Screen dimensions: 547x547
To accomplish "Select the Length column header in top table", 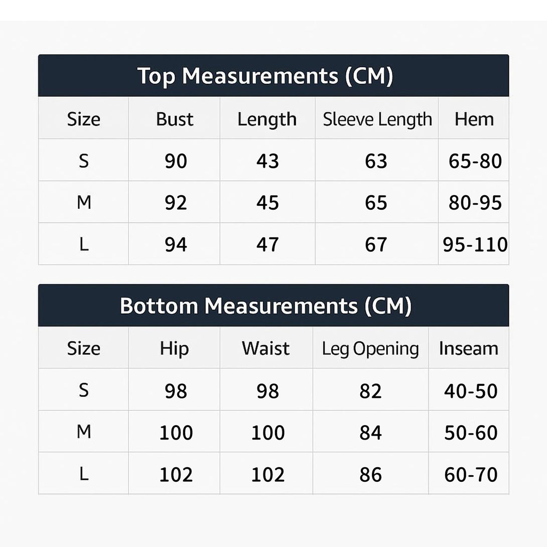I will tap(267, 119).
